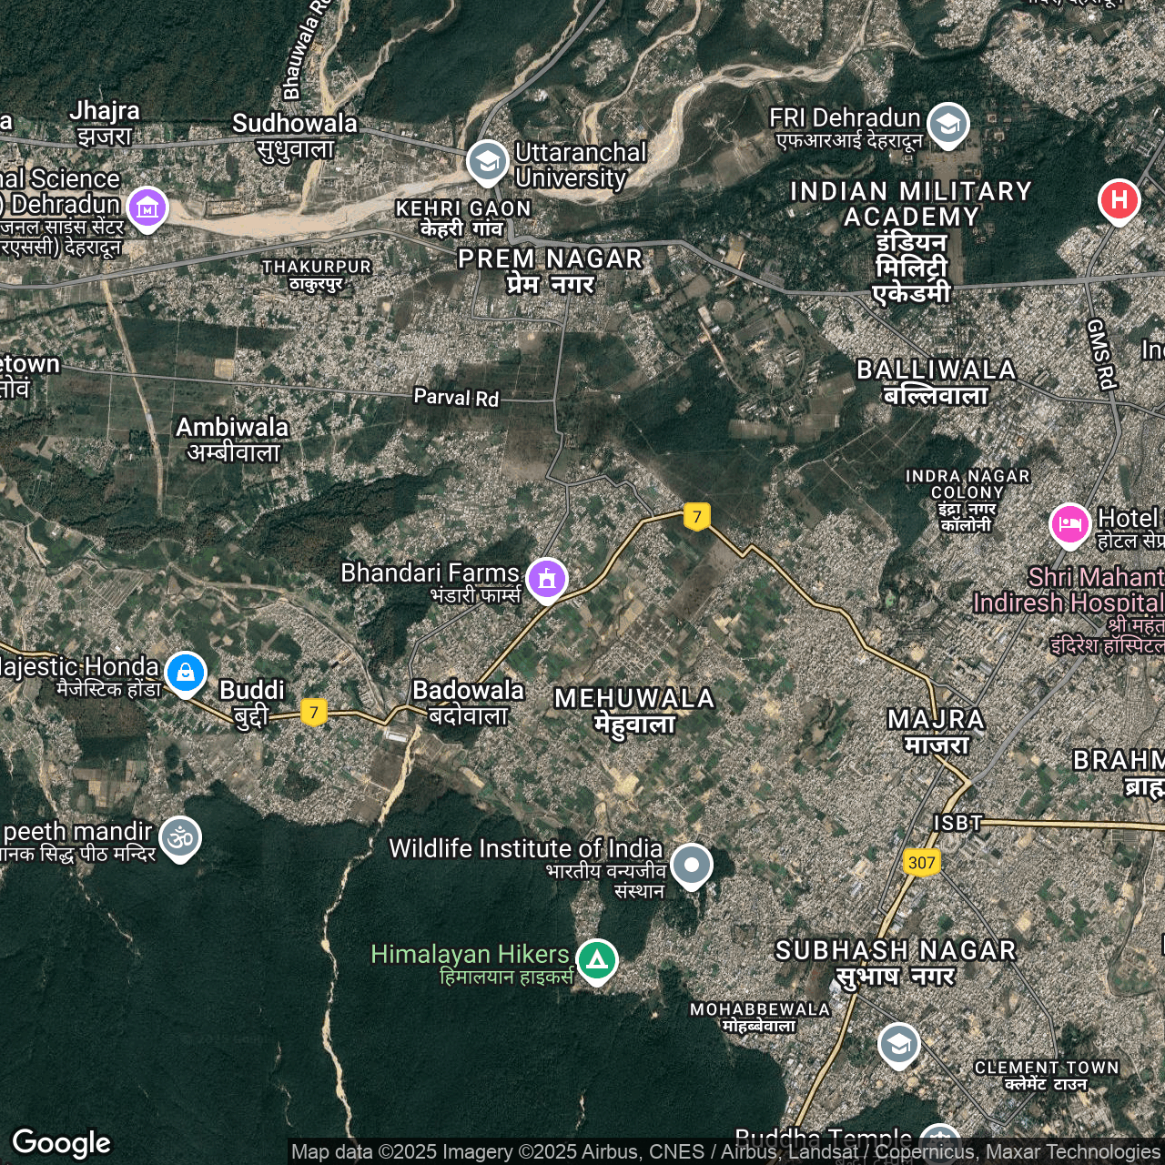Select the Subhash Nagar label
This screenshot has width=1165, height=1165.
click(896, 963)
